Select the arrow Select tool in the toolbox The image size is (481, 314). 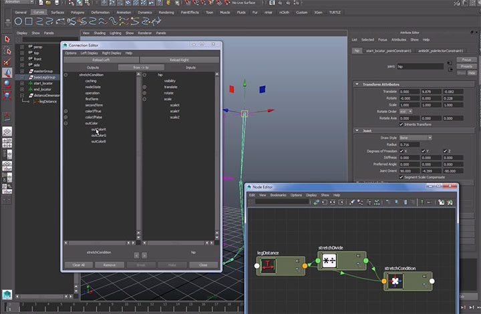(x=7, y=39)
